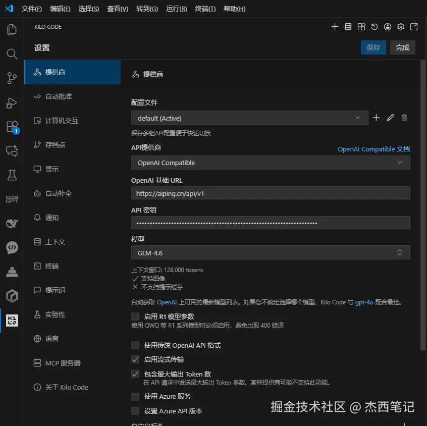Click the VS Code logo icon
This screenshot has height=426, width=427.
coord(9,9)
